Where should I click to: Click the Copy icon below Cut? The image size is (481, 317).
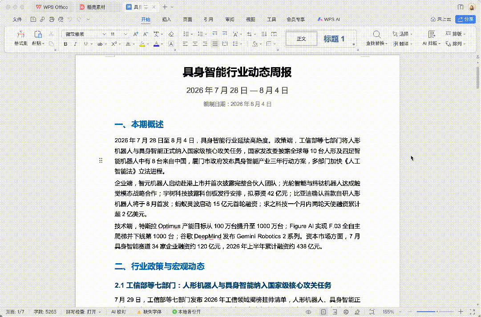coord(51,44)
